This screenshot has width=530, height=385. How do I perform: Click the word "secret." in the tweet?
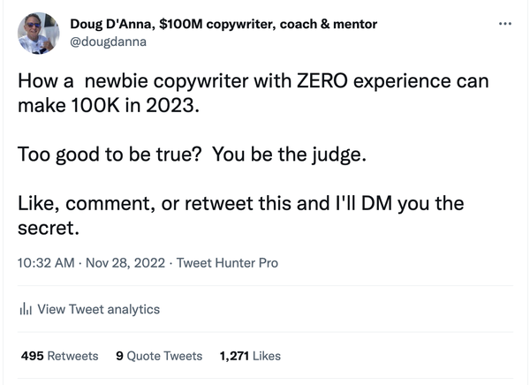49,229
